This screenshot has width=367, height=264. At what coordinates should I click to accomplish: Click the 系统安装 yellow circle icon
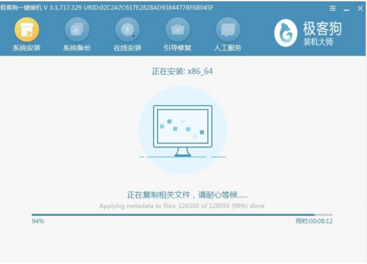(27, 30)
